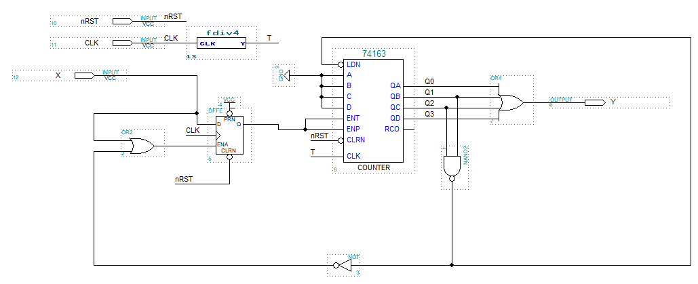Click the ENP pin label on the counter
Viewport: 698px width, 284px height.
click(x=353, y=129)
